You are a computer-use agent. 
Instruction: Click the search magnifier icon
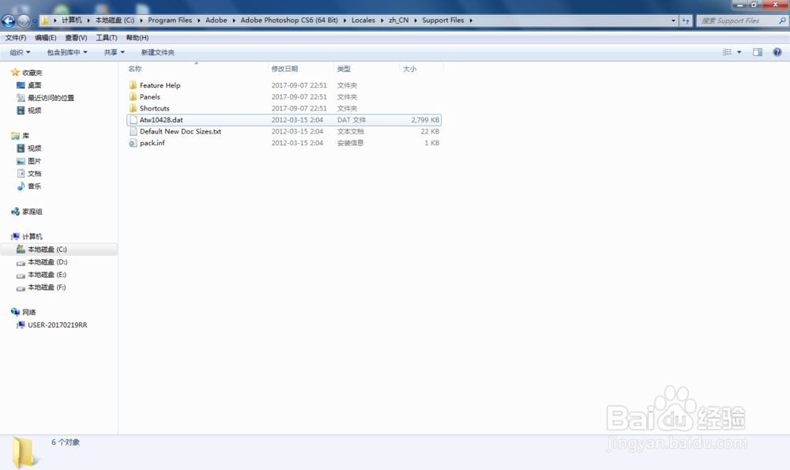click(x=782, y=21)
